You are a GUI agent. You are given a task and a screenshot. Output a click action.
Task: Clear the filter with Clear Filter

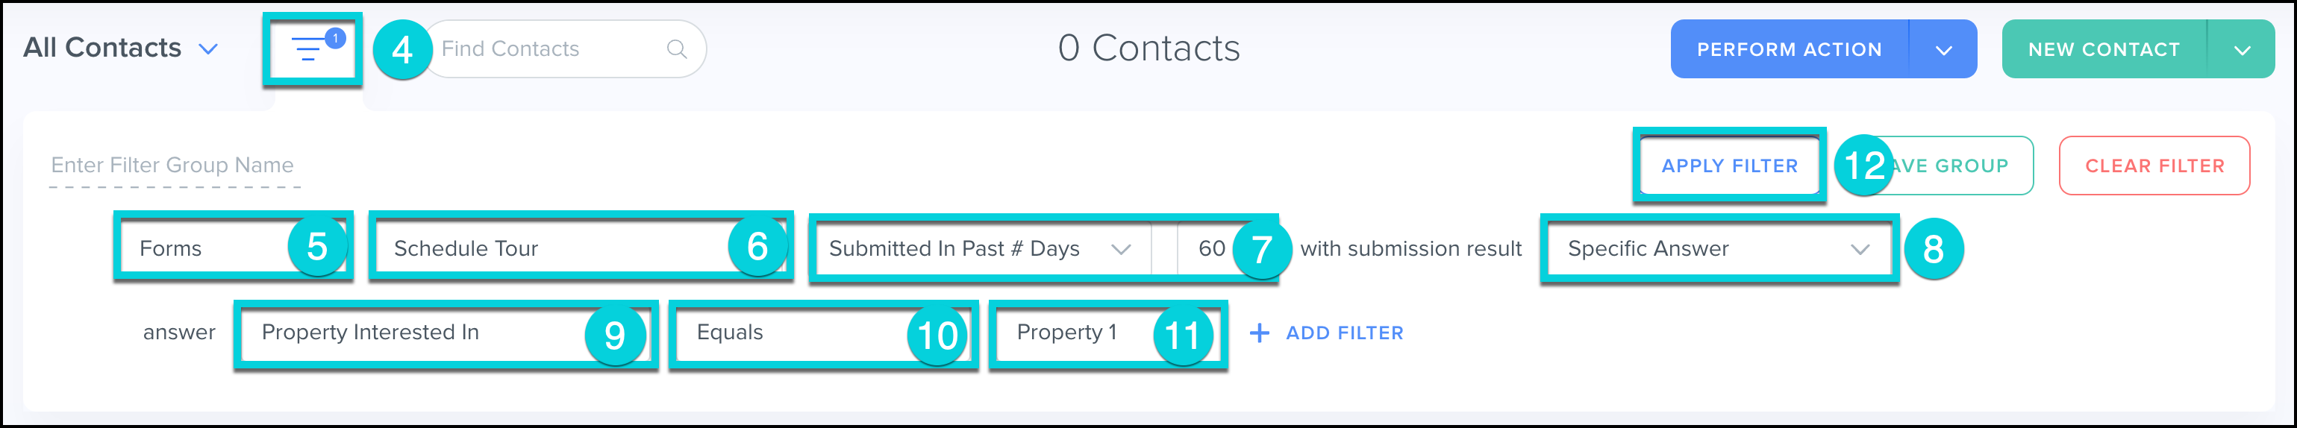[2154, 166]
